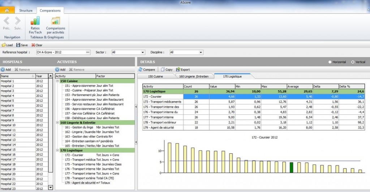The width and height of the screenshot is (370, 192).
Task: Add a hospital to Hospitals list
Action: coord(6,70)
